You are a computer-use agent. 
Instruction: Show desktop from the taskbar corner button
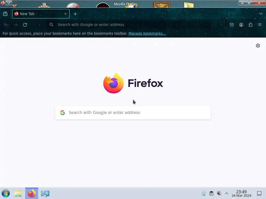tap(259, 193)
